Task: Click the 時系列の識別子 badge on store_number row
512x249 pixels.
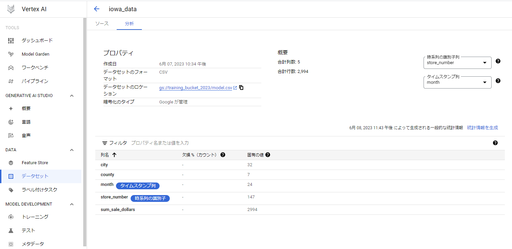Action: 150,198
